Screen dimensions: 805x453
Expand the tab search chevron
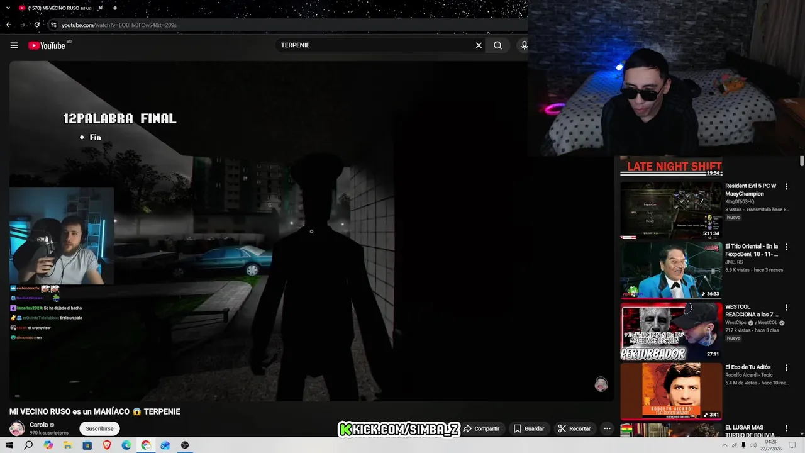coord(8,8)
